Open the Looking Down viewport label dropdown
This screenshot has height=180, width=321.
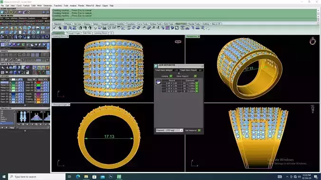(x=68, y=36)
